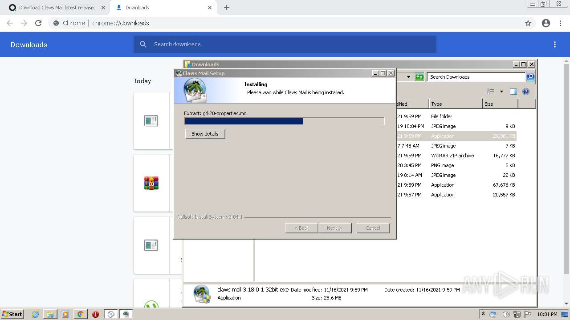Sort Explorer files by the Type column
The height and width of the screenshot is (320, 570).
[456, 104]
